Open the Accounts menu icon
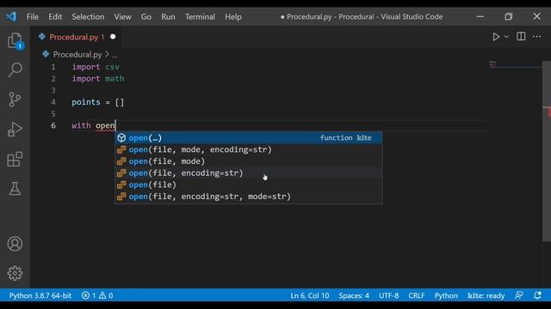 click(15, 244)
